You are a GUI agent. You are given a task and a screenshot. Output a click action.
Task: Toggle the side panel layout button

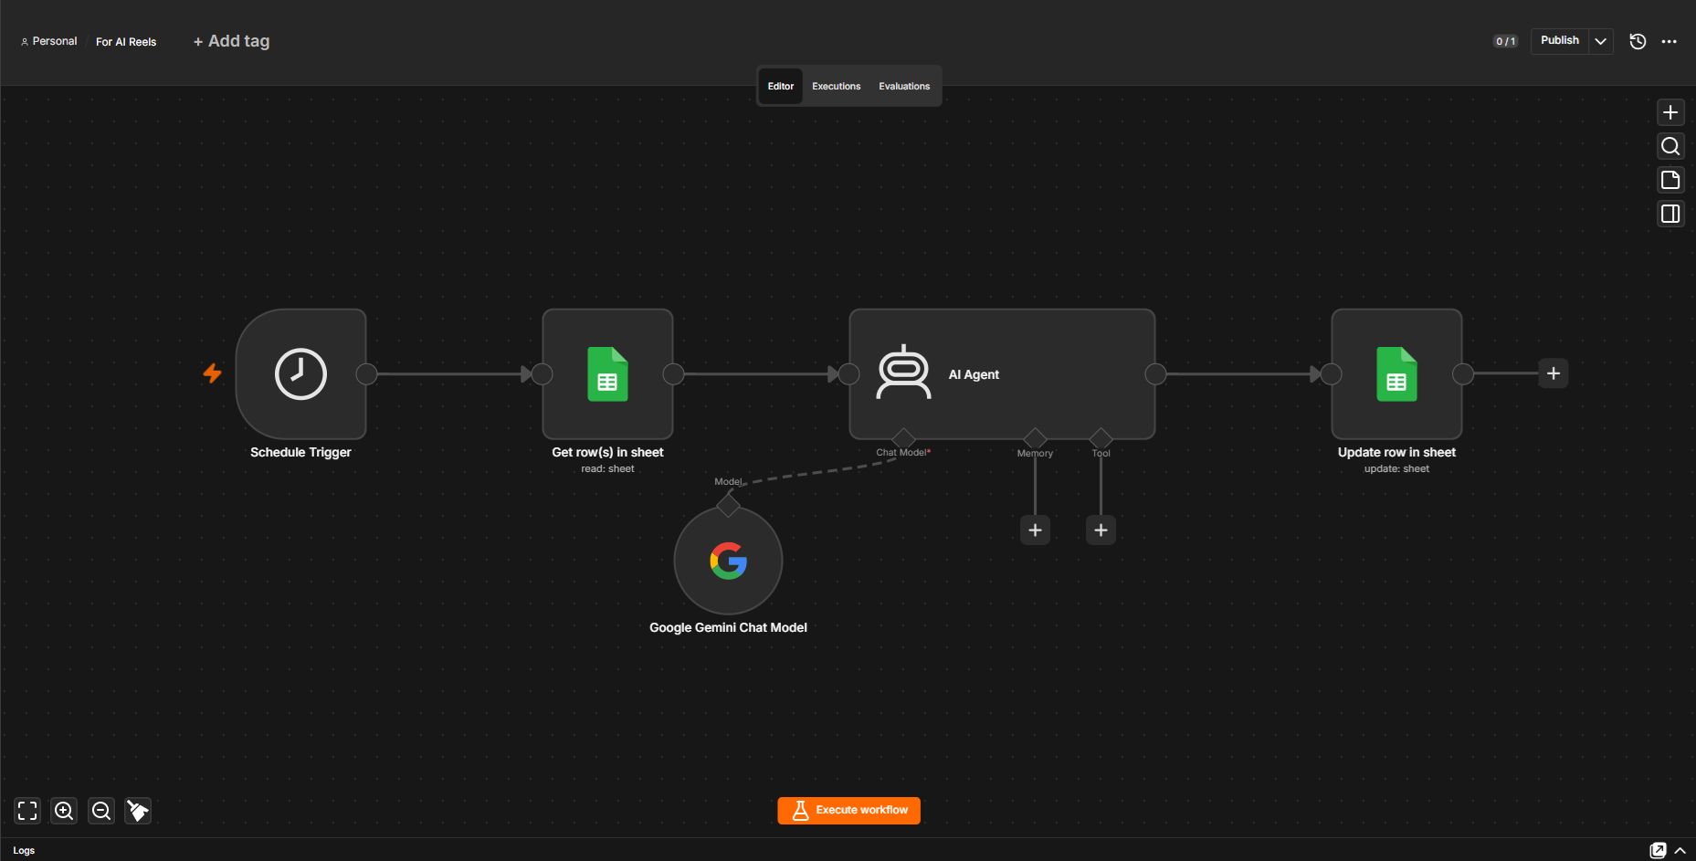tap(1670, 214)
